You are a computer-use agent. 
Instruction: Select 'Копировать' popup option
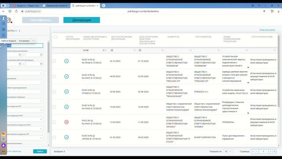click(24, 41)
